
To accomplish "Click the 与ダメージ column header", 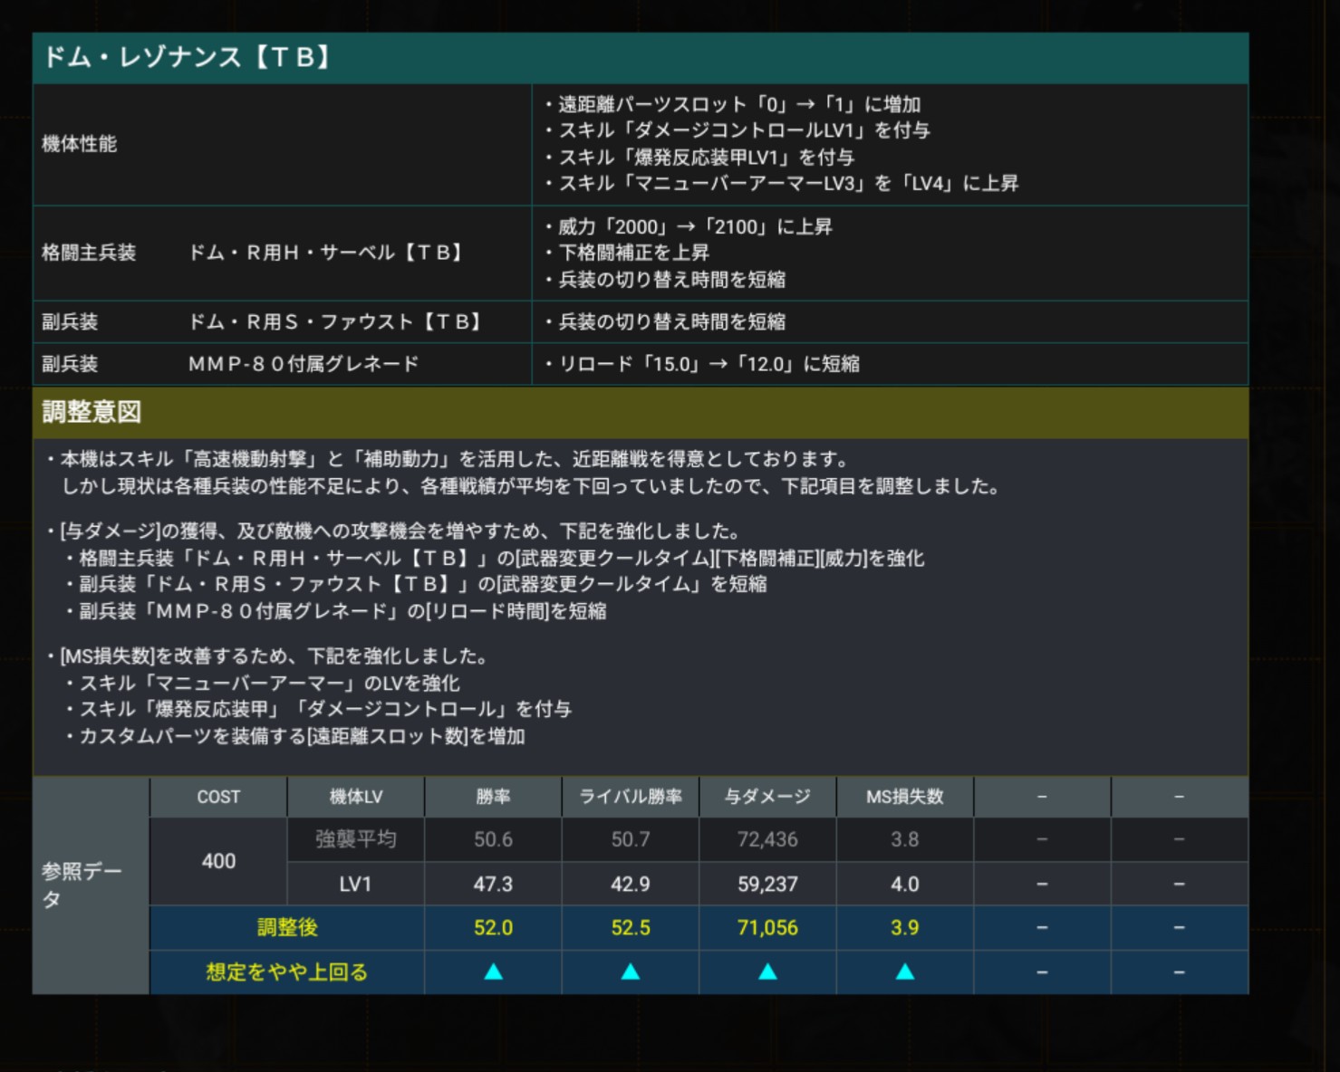I will pos(767,797).
